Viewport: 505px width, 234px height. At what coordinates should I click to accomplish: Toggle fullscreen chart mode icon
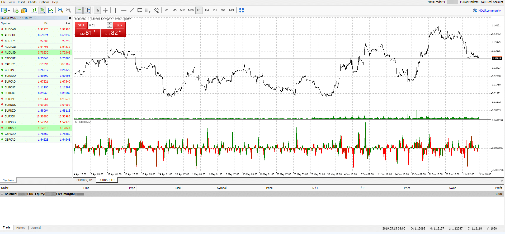tap(242, 10)
